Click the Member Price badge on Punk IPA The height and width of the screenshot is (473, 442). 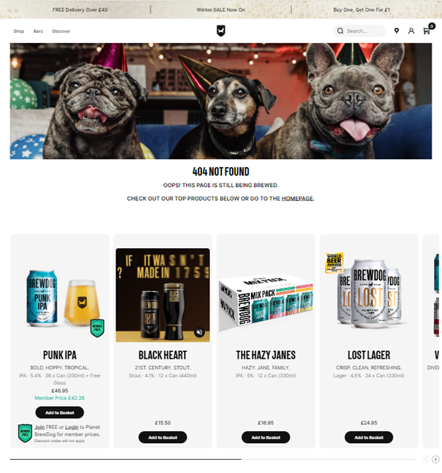tap(97, 328)
